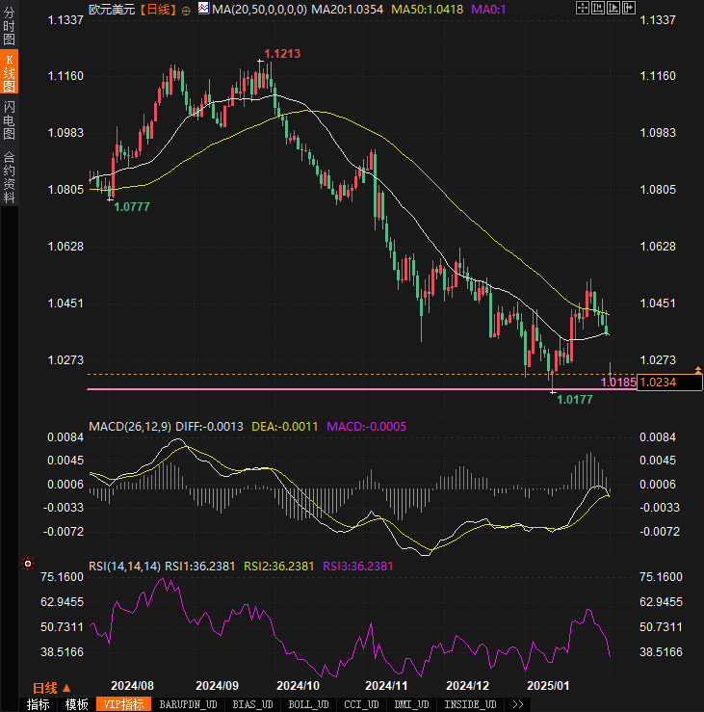Toggle the VIP指标 tab

pos(123,704)
